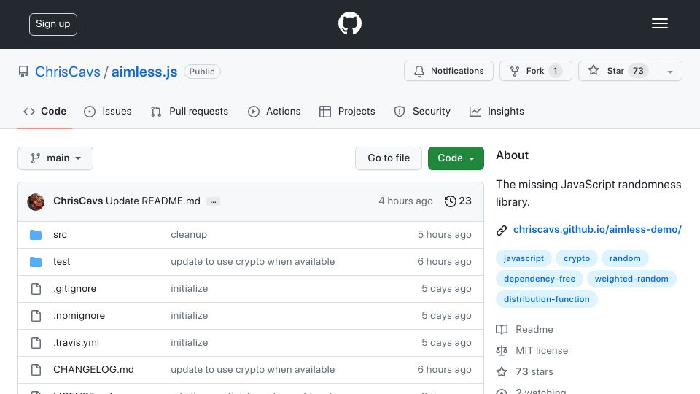This screenshot has height=394, width=700.
Task: Open the ChrisCavs owner profile link
Action: [x=68, y=72]
